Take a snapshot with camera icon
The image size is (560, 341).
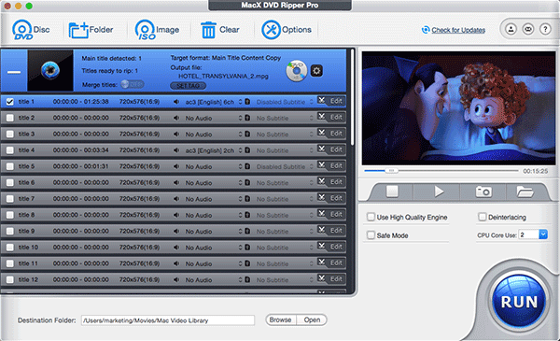coord(483,192)
